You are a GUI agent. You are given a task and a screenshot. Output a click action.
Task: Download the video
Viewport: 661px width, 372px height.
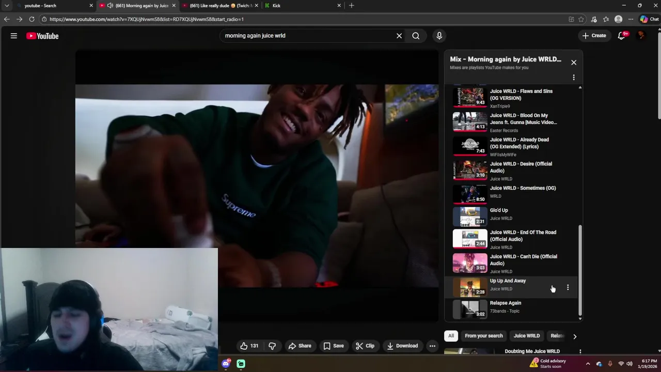tap(403, 346)
